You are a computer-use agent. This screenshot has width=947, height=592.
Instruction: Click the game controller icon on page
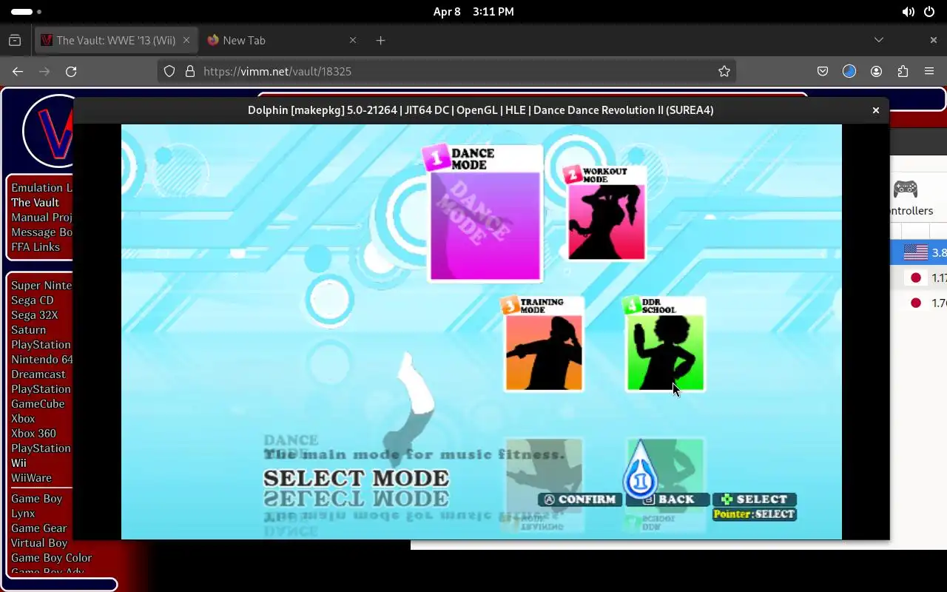[x=906, y=189]
